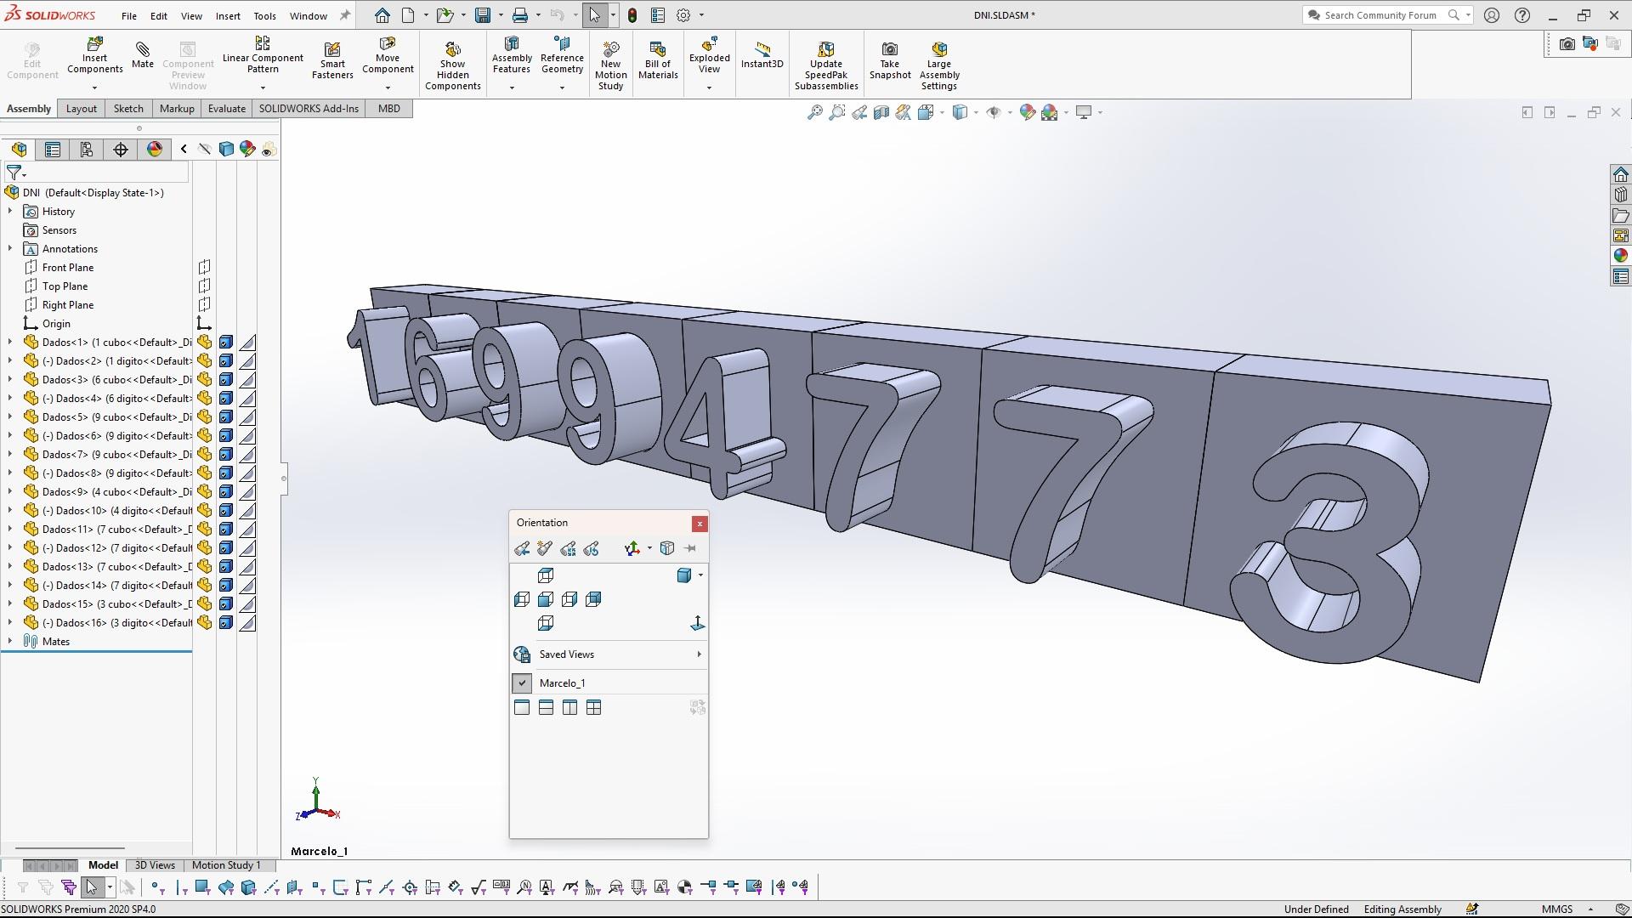The width and height of the screenshot is (1632, 918).
Task: Open PropertyManager tab icon
Action: (53, 150)
